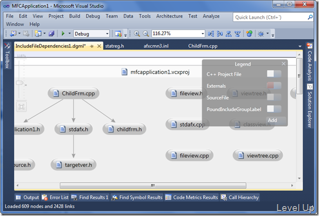Click the top-to-bottom graph layout icon
The height and width of the screenshot is (216, 319).
228,34
